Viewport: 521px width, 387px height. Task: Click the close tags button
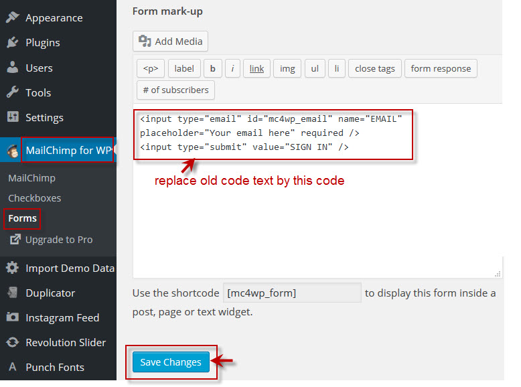pos(375,68)
